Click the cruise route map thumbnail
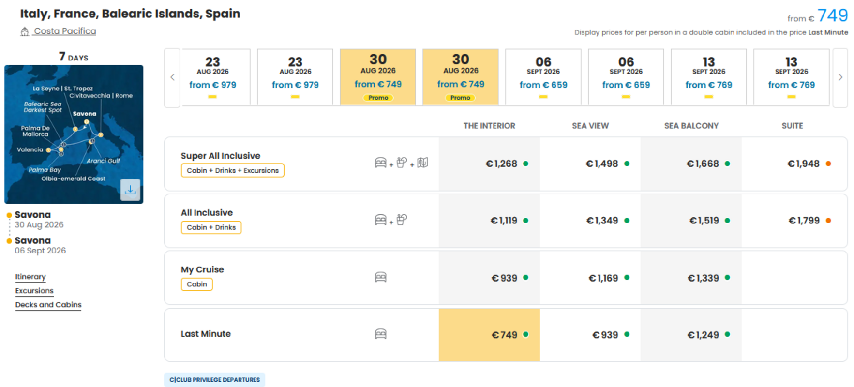 74,134
